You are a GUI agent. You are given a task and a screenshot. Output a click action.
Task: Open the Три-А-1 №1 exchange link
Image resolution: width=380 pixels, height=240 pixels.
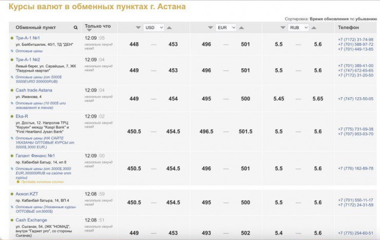(x=27, y=38)
